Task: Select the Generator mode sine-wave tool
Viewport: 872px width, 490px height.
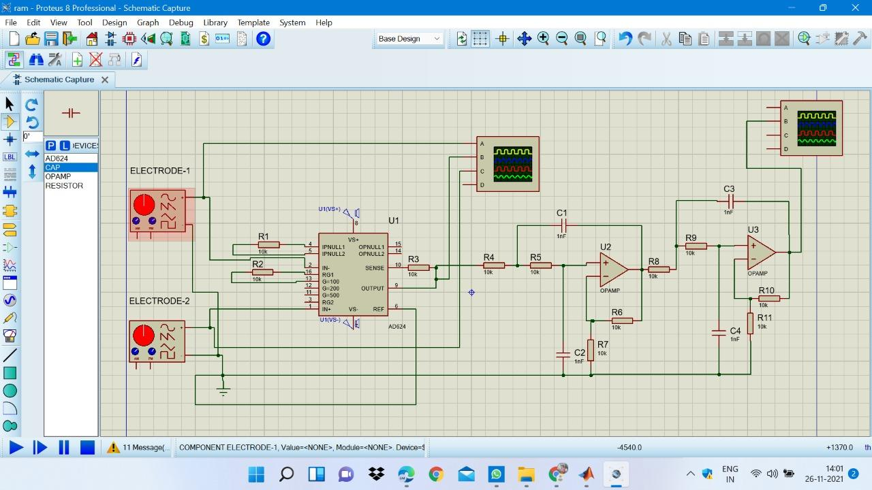Action: click(x=10, y=300)
